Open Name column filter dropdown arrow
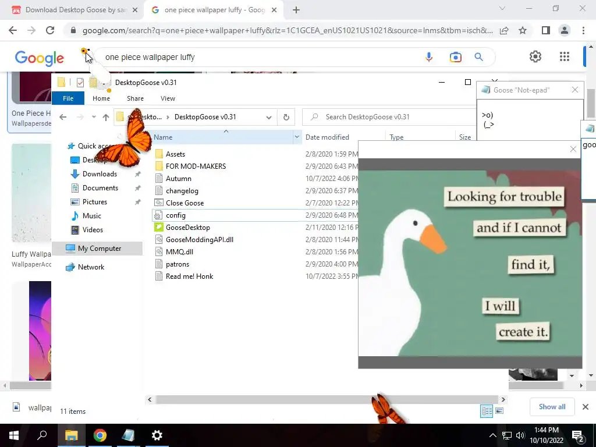Screen dimensions: 596x447 point(297,137)
